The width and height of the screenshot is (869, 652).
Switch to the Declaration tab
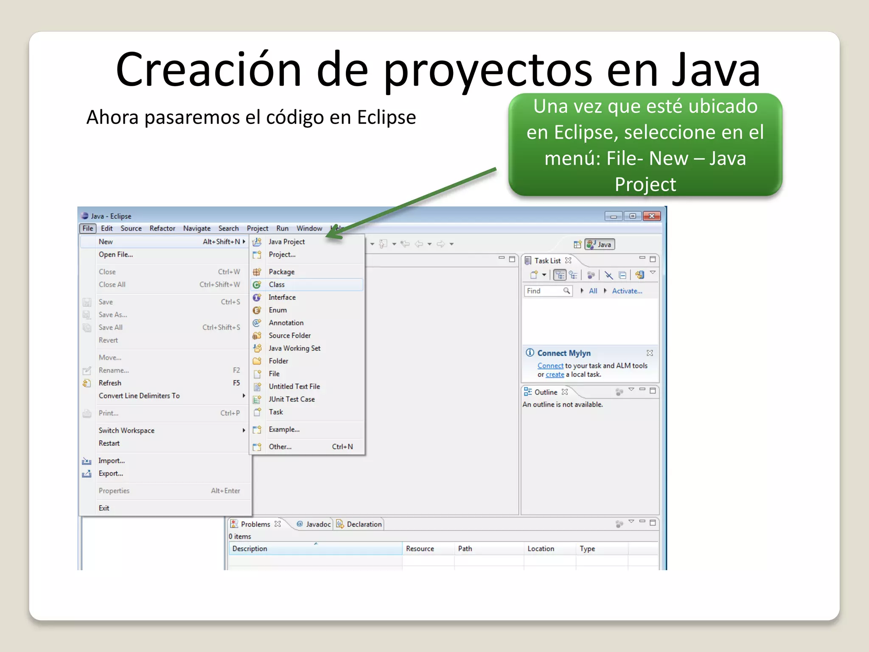point(359,524)
